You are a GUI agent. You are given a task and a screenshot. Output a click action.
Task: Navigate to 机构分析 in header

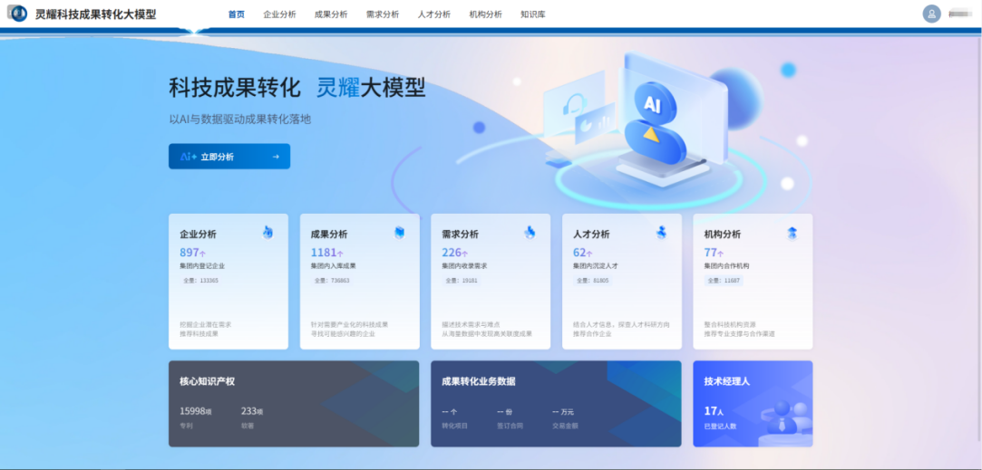[485, 14]
